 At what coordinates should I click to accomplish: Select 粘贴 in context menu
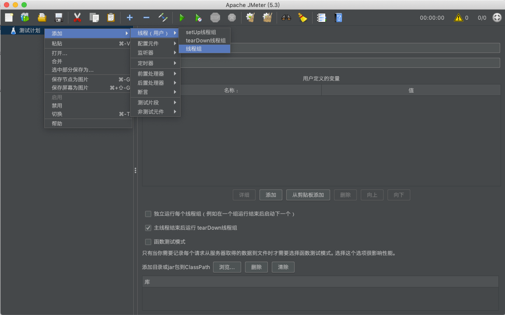click(88, 44)
